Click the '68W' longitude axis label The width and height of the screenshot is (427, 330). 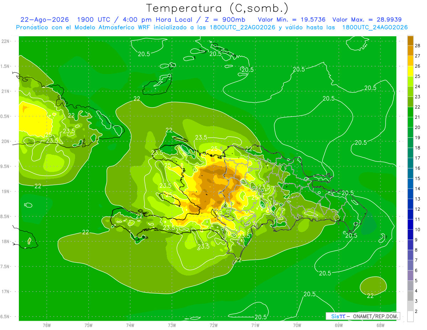[x=380, y=325]
